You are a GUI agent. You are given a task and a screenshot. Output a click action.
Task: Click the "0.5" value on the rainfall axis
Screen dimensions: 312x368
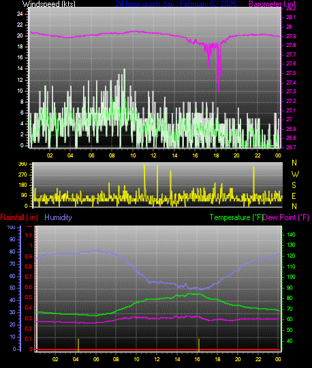(29, 298)
